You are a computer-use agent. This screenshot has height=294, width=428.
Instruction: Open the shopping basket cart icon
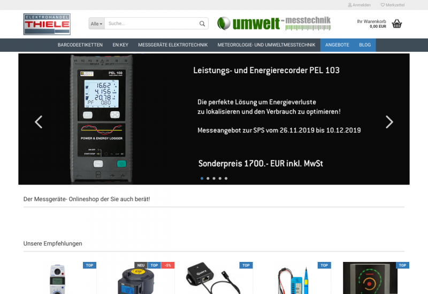point(396,24)
